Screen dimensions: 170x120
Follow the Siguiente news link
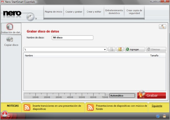[x=157, y=106]
